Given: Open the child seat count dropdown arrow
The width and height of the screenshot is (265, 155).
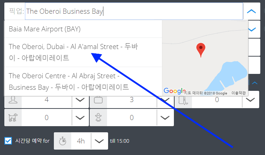Looking at the screenshot, I should pos(165,118).
